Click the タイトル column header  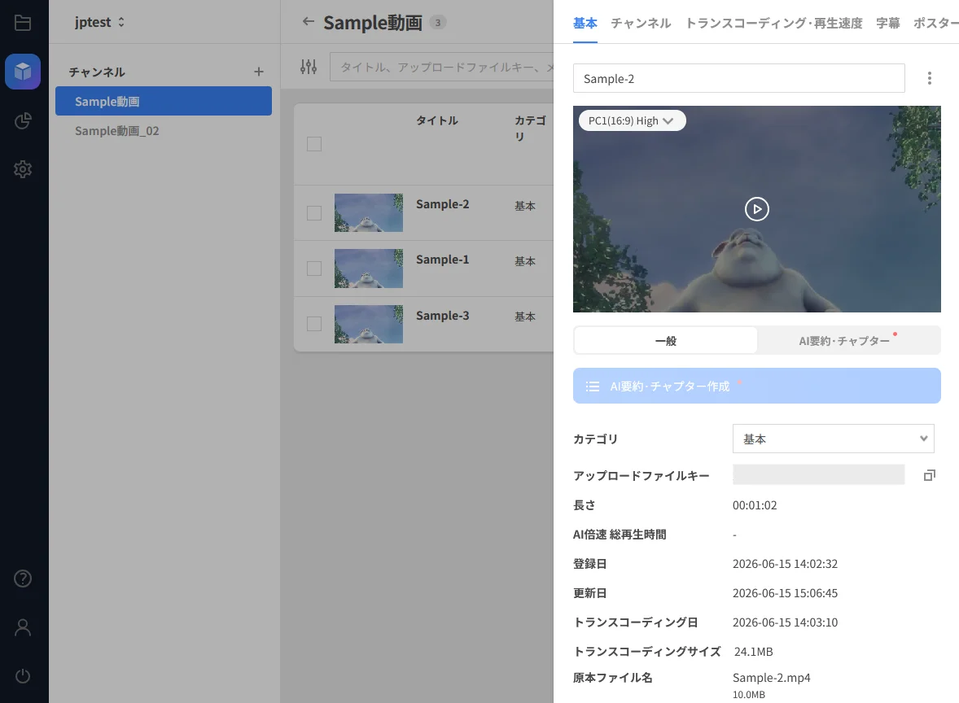pyautogui.click(x=436, y=120)
